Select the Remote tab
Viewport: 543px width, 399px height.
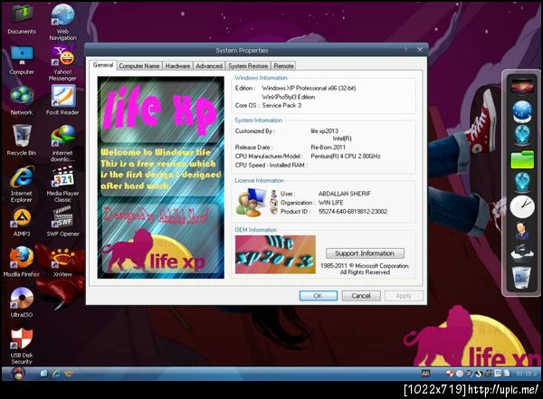coord(283,66)
